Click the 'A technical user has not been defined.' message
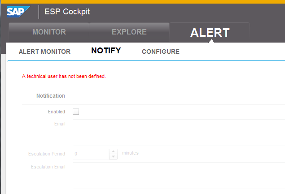The image size is (285, 194). 64,76
